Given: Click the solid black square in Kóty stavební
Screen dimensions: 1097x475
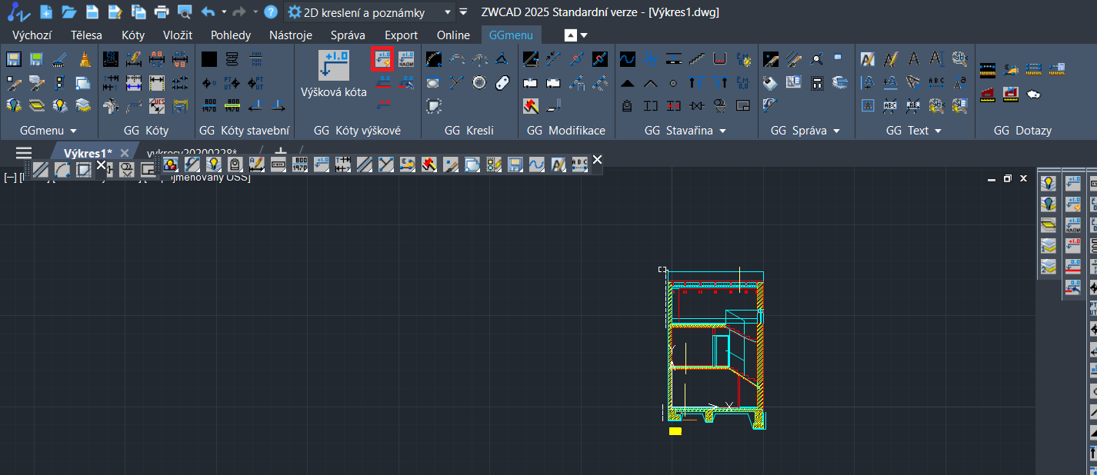Looking at the screenshot, I should [209, 59].
